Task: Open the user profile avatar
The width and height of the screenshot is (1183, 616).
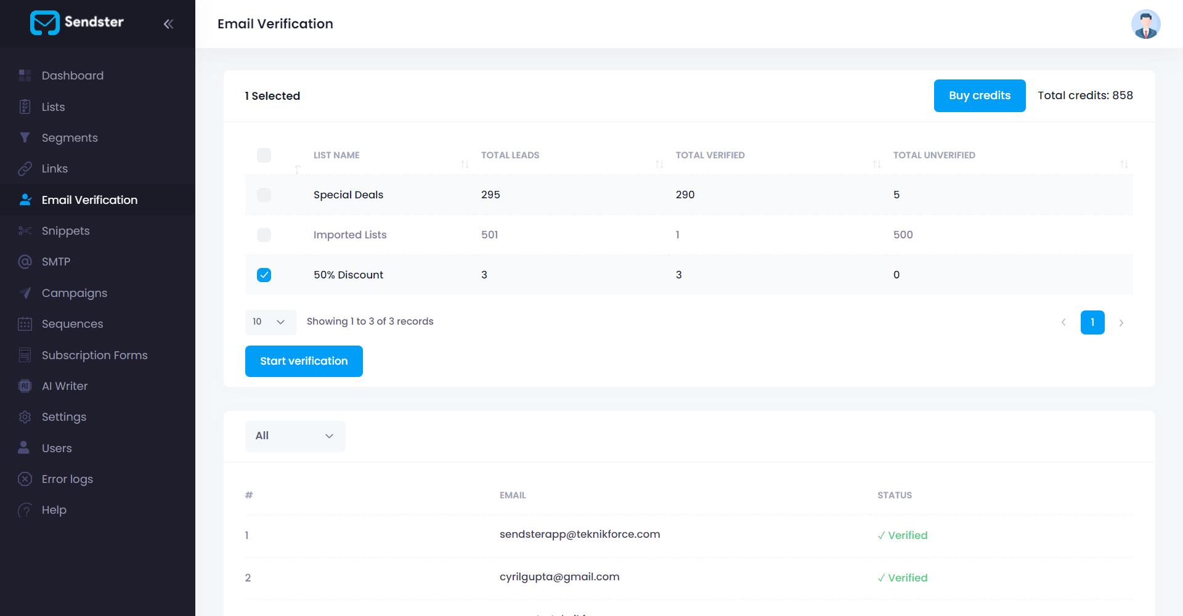Action: tap(1145, 24)
